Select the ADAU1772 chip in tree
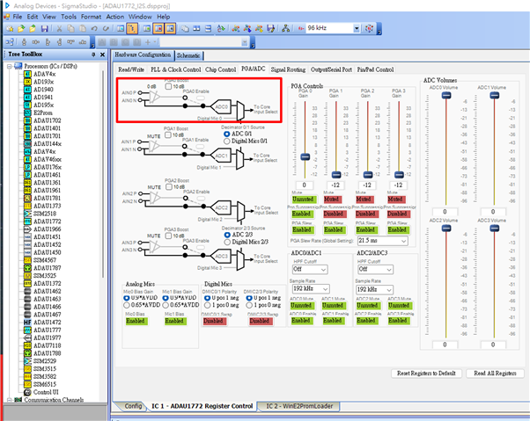This screenshot has width=530, height=421. point(47,221)
